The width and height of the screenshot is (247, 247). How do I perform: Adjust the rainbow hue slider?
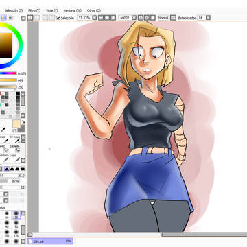pyautogui.click(x=8, y=73)
